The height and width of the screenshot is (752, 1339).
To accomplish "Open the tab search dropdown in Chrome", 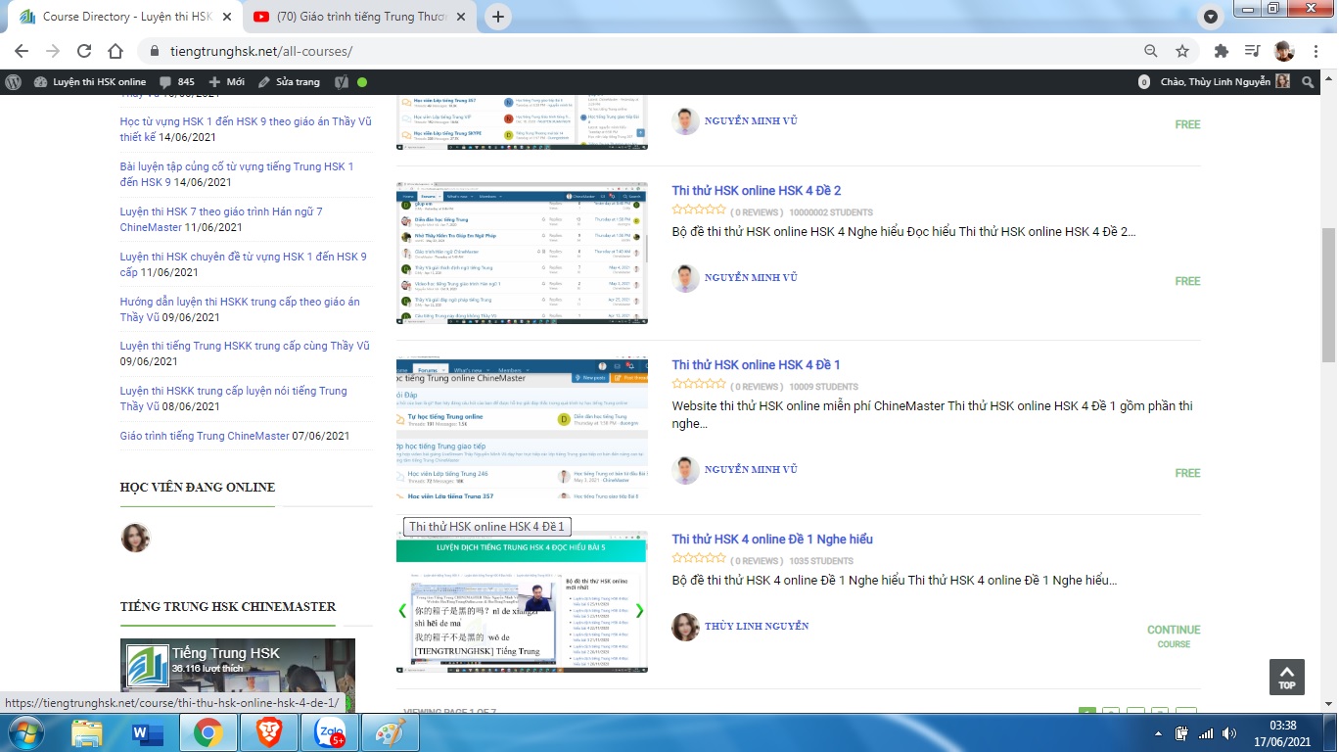I will pos(1211,17).
